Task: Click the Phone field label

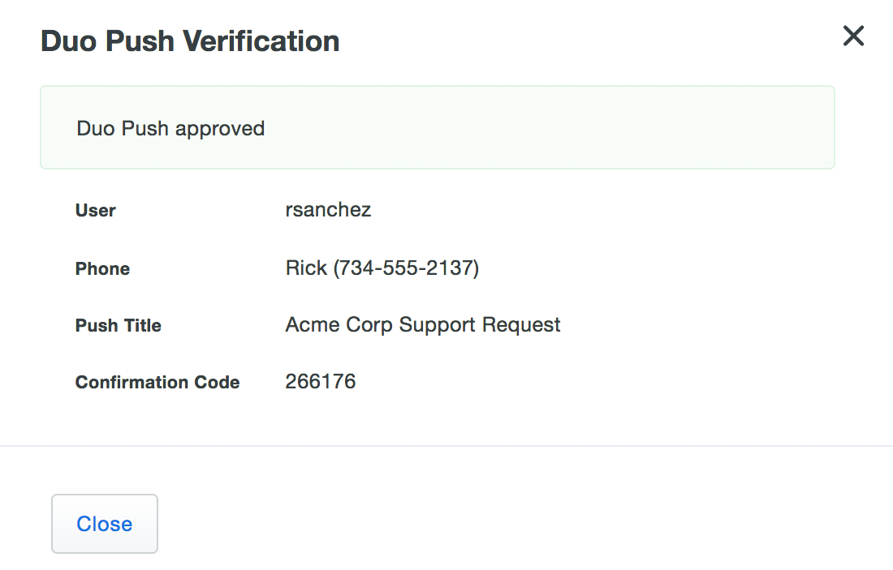Action: pyautogui.click(x=102, y=268)
